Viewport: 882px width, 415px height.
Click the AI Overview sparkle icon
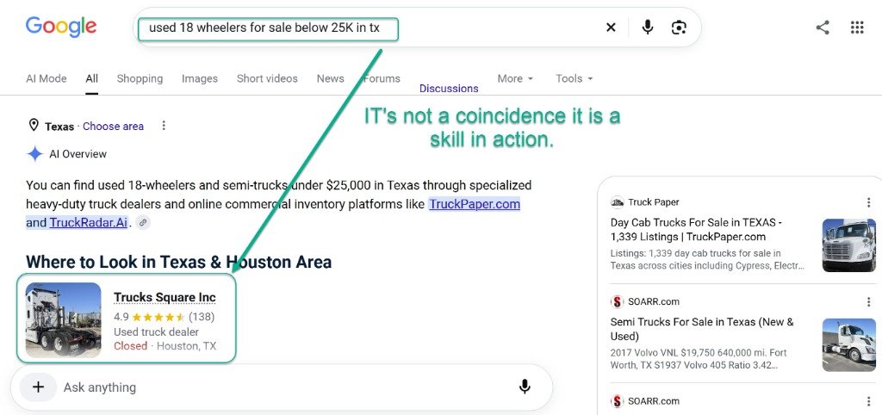[x=34, y=153]
